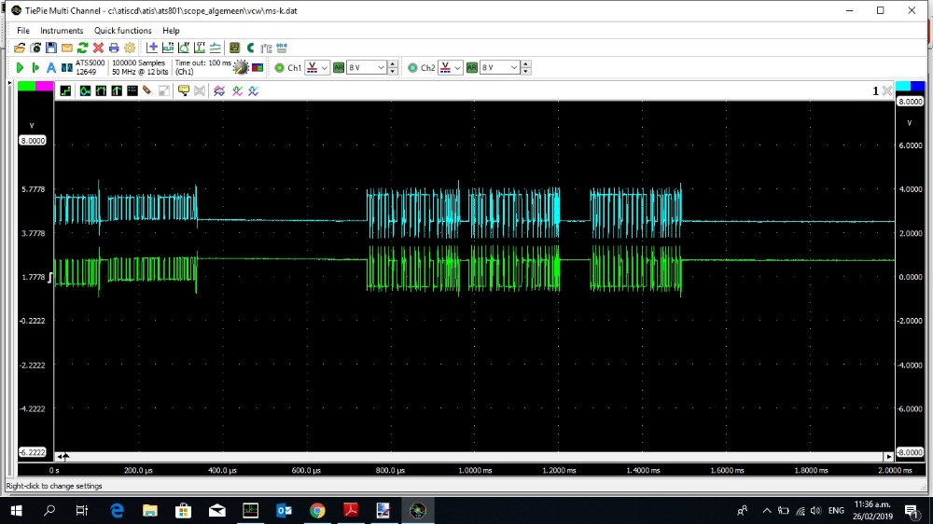Toggle Ch1 auto-ranging AR button

(x=339, y=68)
